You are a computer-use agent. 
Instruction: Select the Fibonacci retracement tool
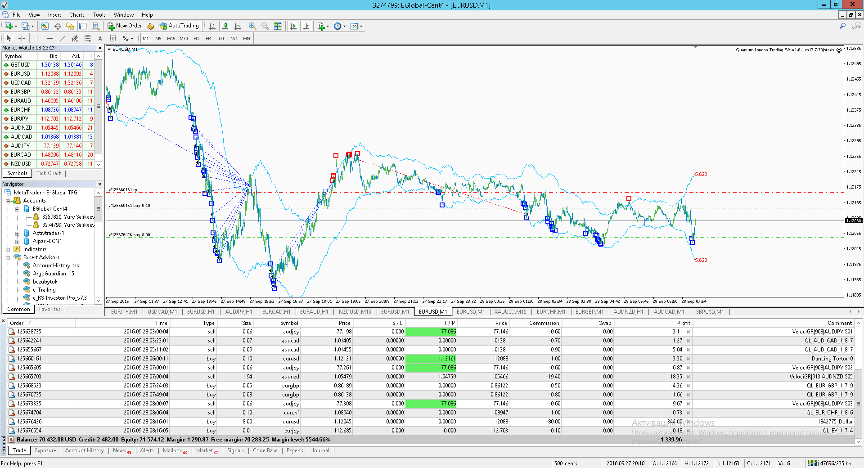[87, 38]
